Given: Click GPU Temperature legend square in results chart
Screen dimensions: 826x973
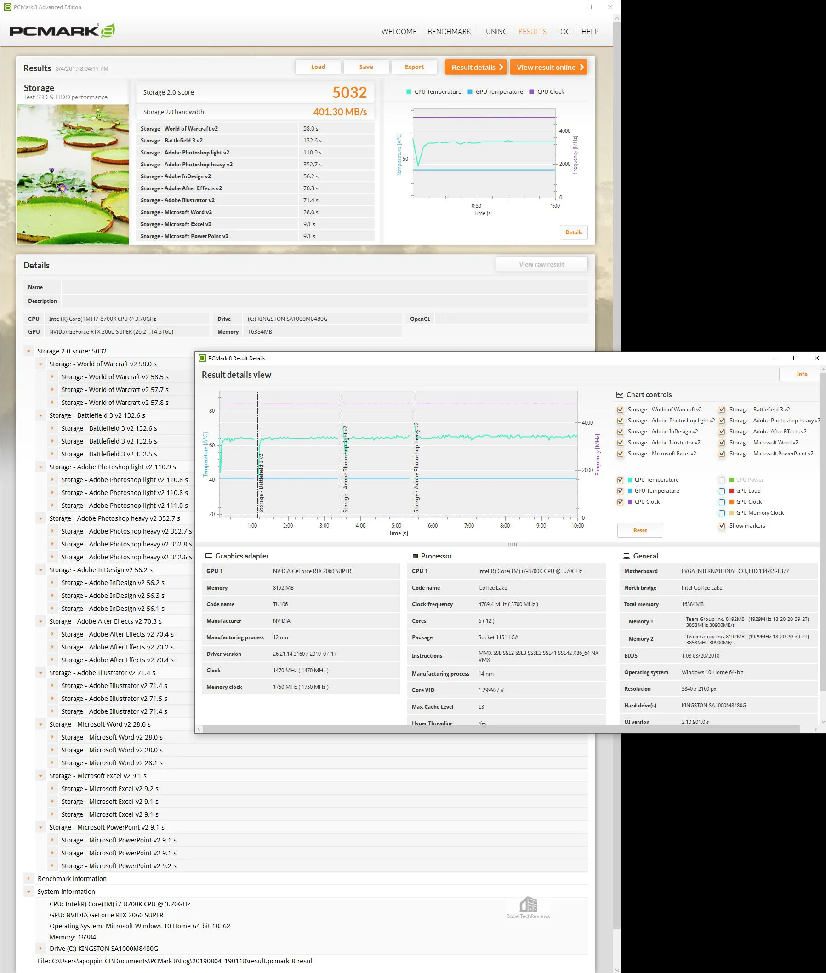Looking at the screenshot, I should [x=470, y=92].
